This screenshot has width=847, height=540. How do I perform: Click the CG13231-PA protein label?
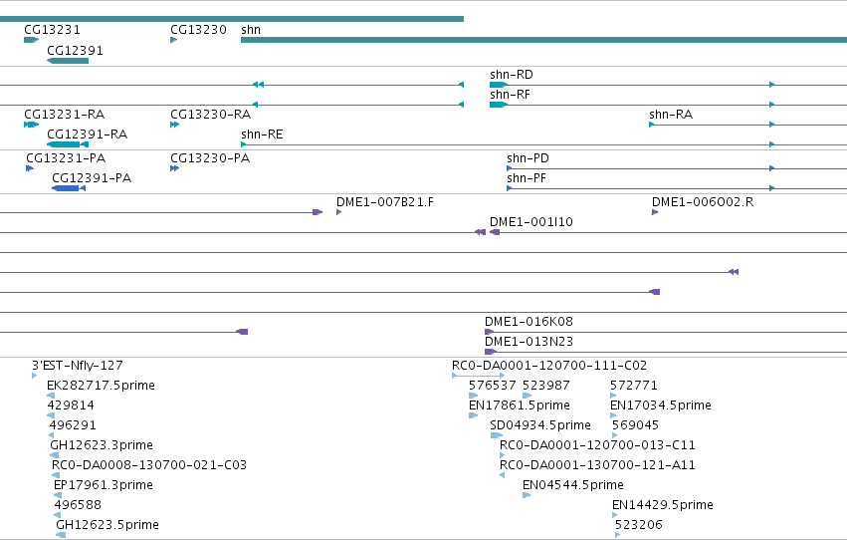(66, 158)
